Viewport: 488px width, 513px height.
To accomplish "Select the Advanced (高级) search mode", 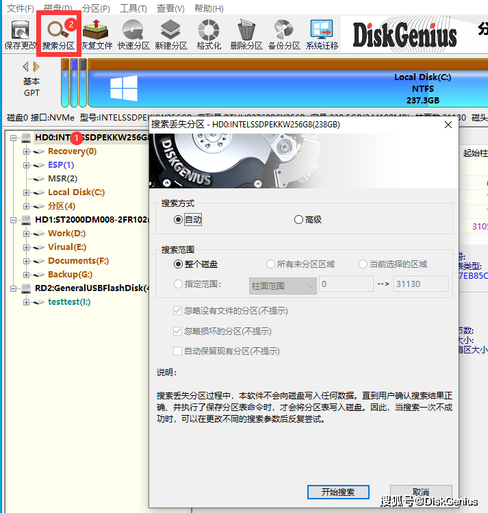I will pyautogui.click(x=307, y=220).
